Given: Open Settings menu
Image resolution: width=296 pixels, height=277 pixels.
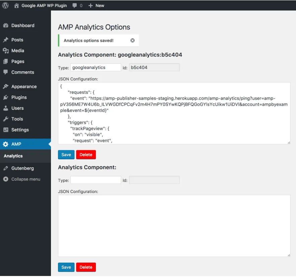Looking at the screenshot, I should point(25,130).
